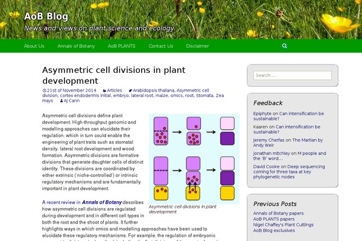Open the cell divisions diagram image

(194, 158)
